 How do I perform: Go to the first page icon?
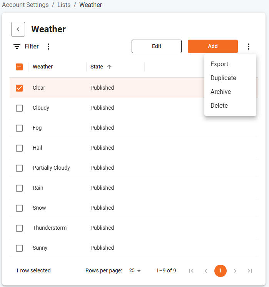[191, 271]
